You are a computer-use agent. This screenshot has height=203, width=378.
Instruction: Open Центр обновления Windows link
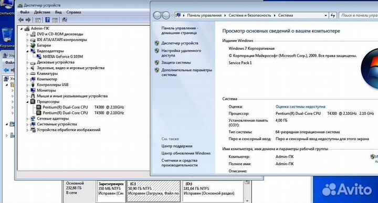[x=186, y=153]
